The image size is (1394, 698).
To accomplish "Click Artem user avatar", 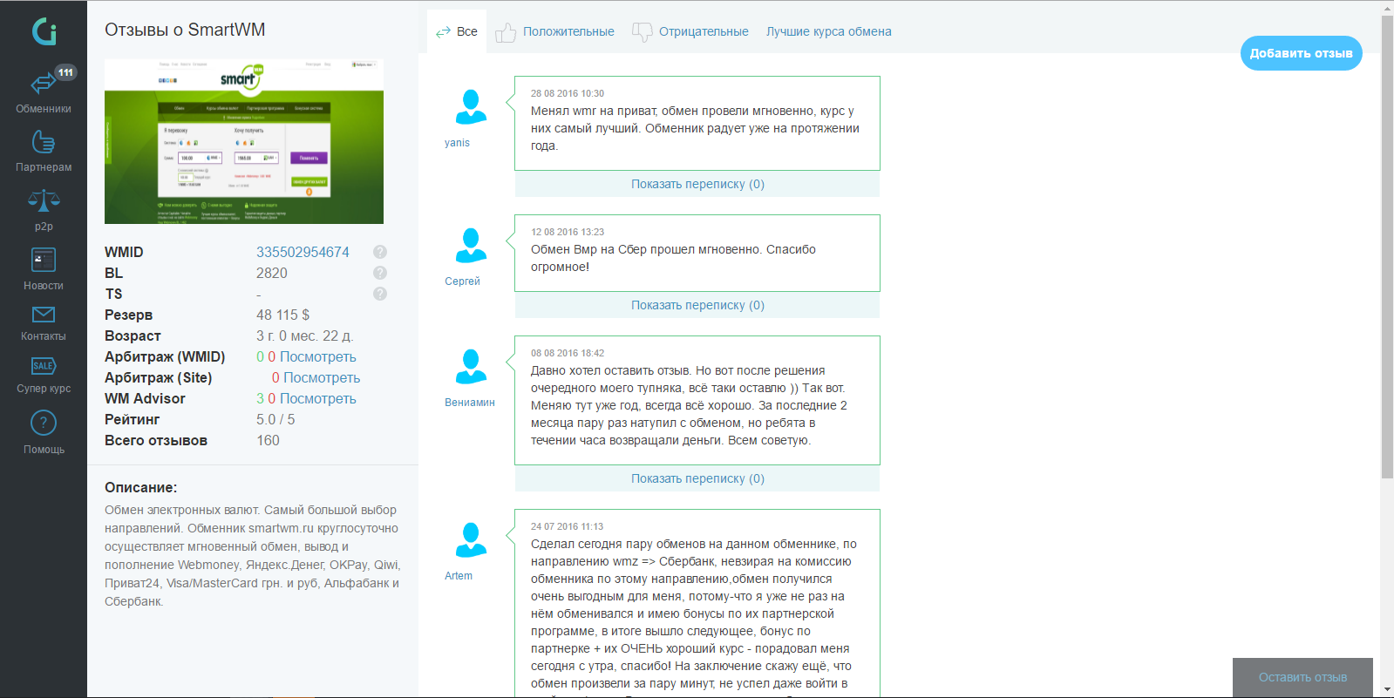I will 471,540.
